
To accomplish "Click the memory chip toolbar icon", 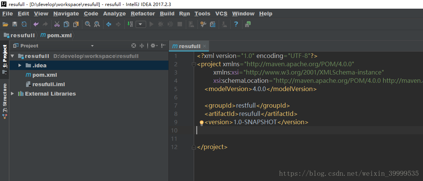I will coord(248,24).
